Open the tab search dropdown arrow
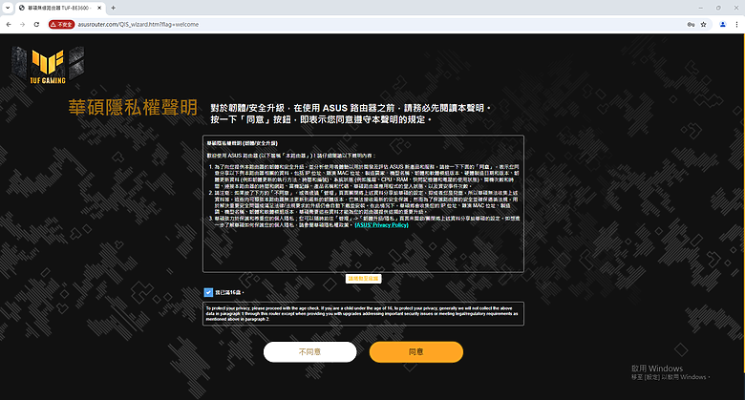The height and width of the screenshot is (400, 745). click(x=8, y=8)
